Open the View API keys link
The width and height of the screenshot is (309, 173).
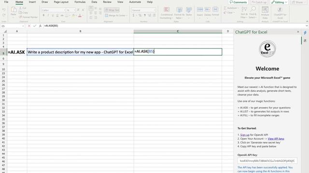(276, 139)
